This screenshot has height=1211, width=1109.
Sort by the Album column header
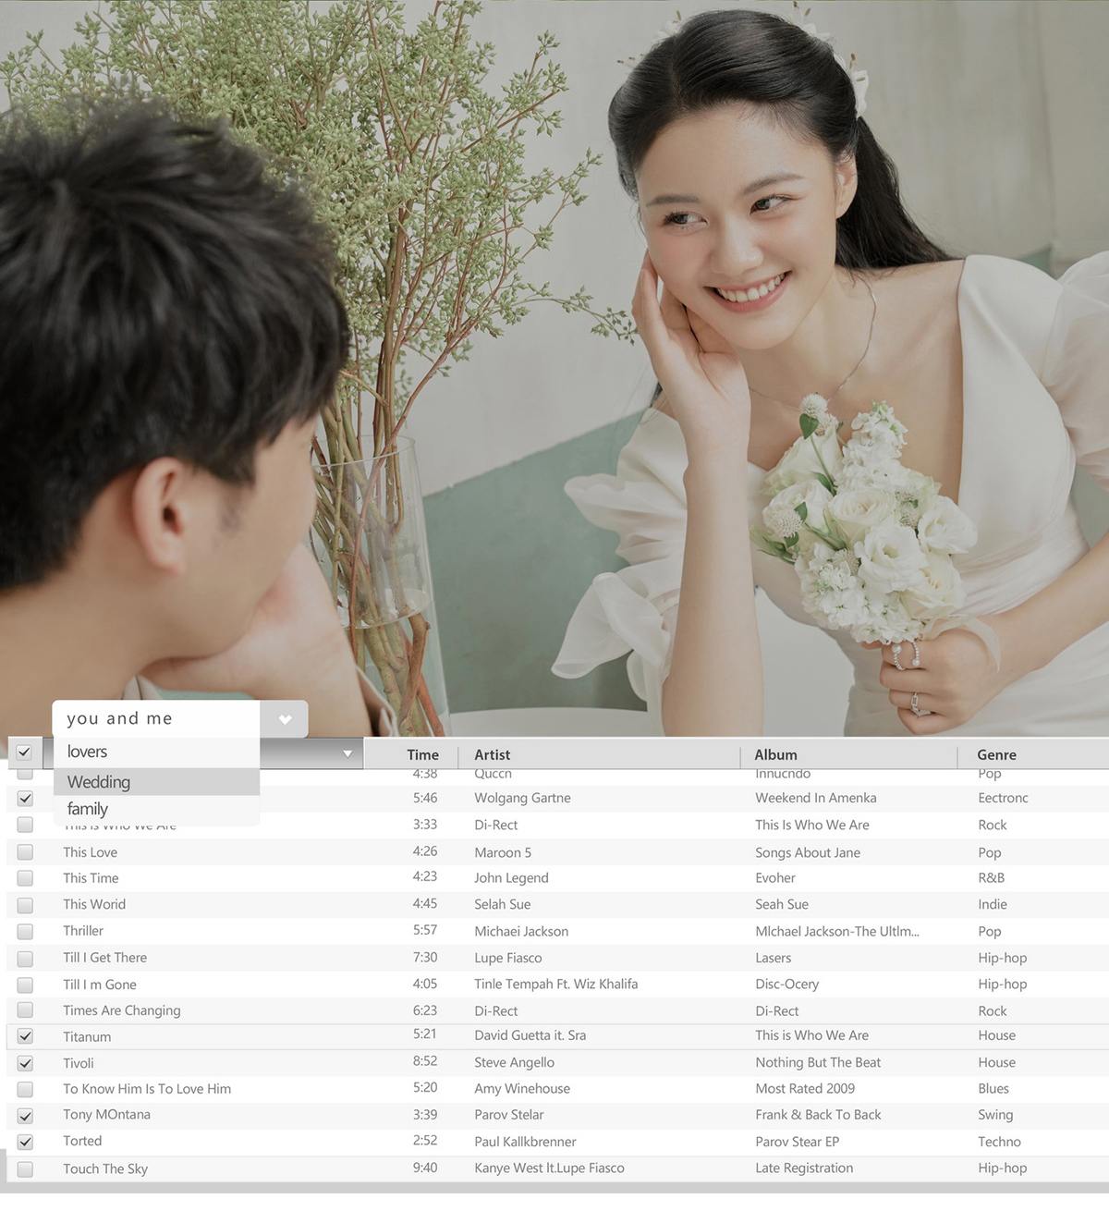[x=775, y=754]
